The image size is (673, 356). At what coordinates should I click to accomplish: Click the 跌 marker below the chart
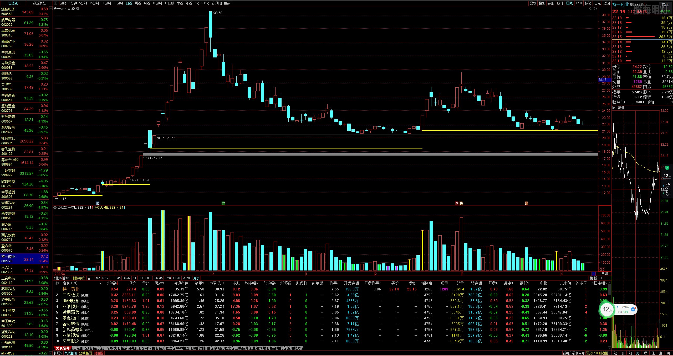point(223,203)
